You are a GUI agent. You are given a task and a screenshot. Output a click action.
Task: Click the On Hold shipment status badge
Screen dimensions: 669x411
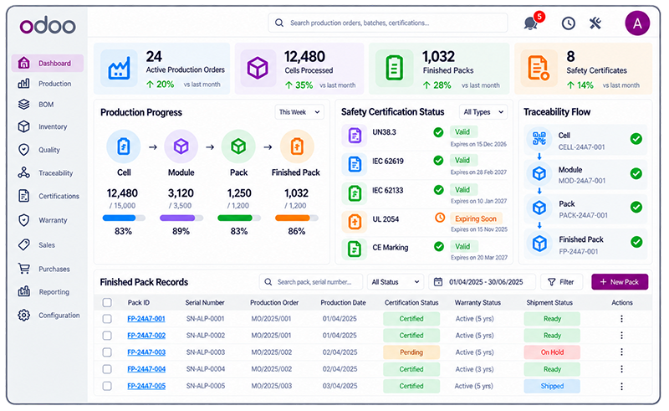[552, 352]
